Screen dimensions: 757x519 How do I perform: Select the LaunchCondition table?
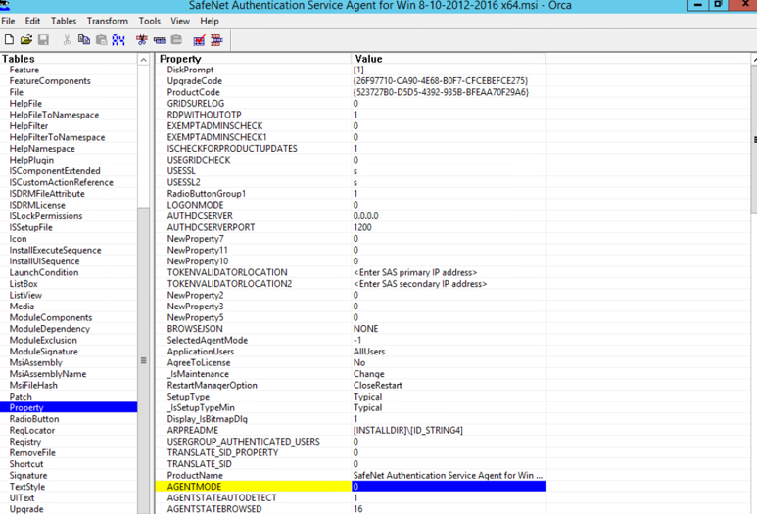[x=44, y=272]
